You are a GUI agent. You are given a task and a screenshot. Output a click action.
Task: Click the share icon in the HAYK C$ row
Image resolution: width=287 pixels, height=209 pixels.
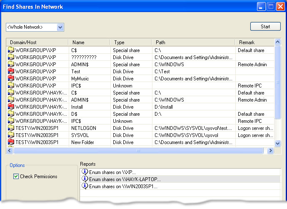point(11,92)
